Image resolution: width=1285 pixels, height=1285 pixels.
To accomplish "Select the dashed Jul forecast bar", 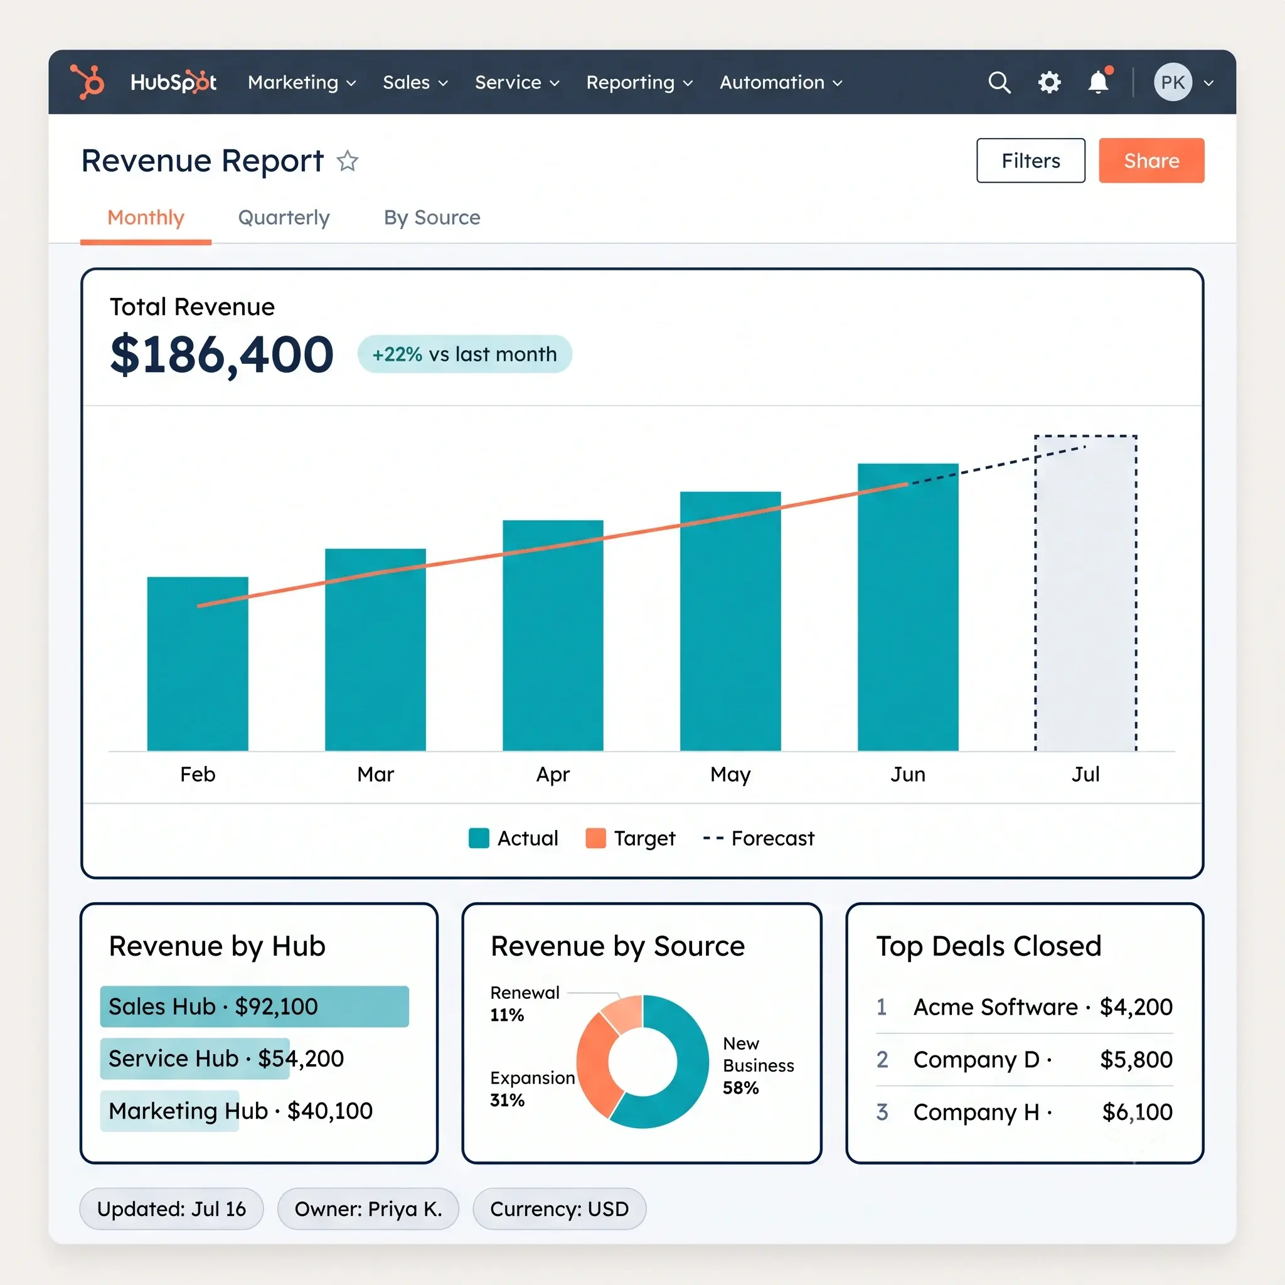I will pos(1085,594).
